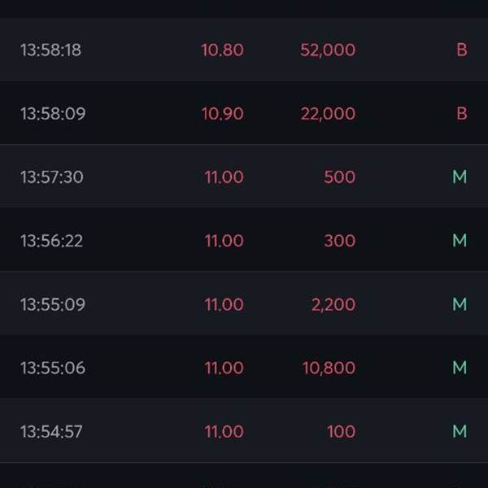Viewport: 488px width, 488px height.
Task: Open the 13:55:09 trade row
Action: click(244, 303)
